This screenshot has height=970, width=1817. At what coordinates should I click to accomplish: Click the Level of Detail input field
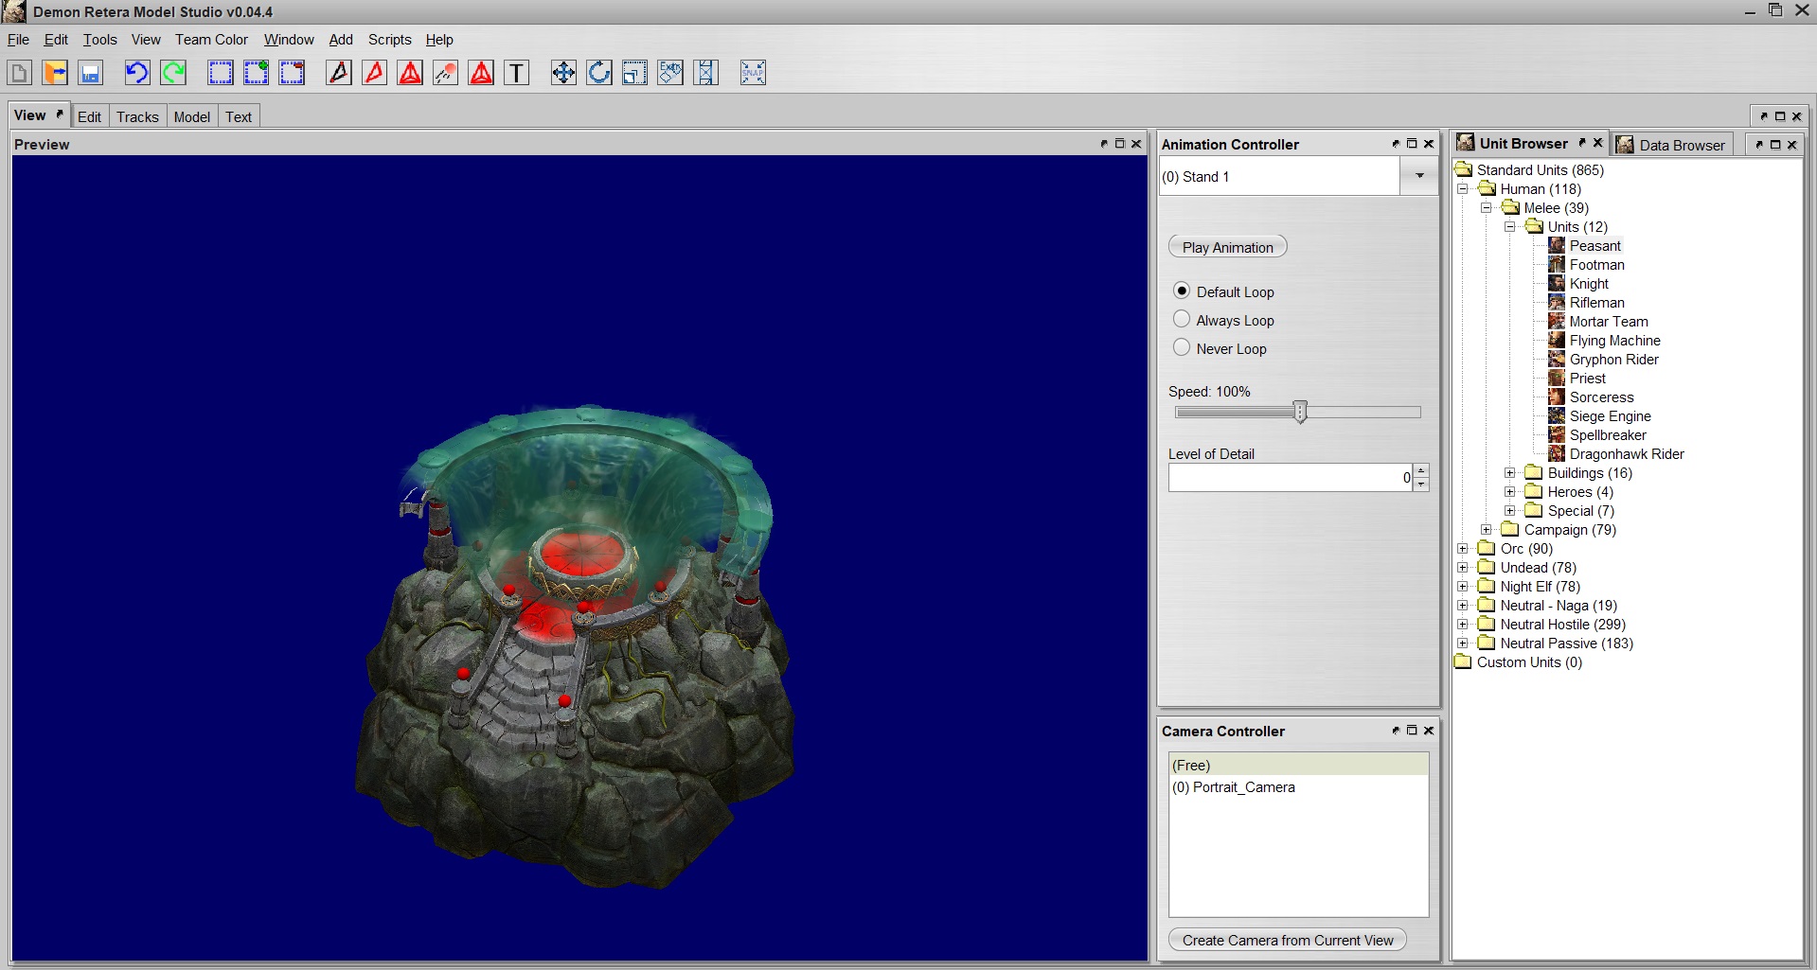1291,477
